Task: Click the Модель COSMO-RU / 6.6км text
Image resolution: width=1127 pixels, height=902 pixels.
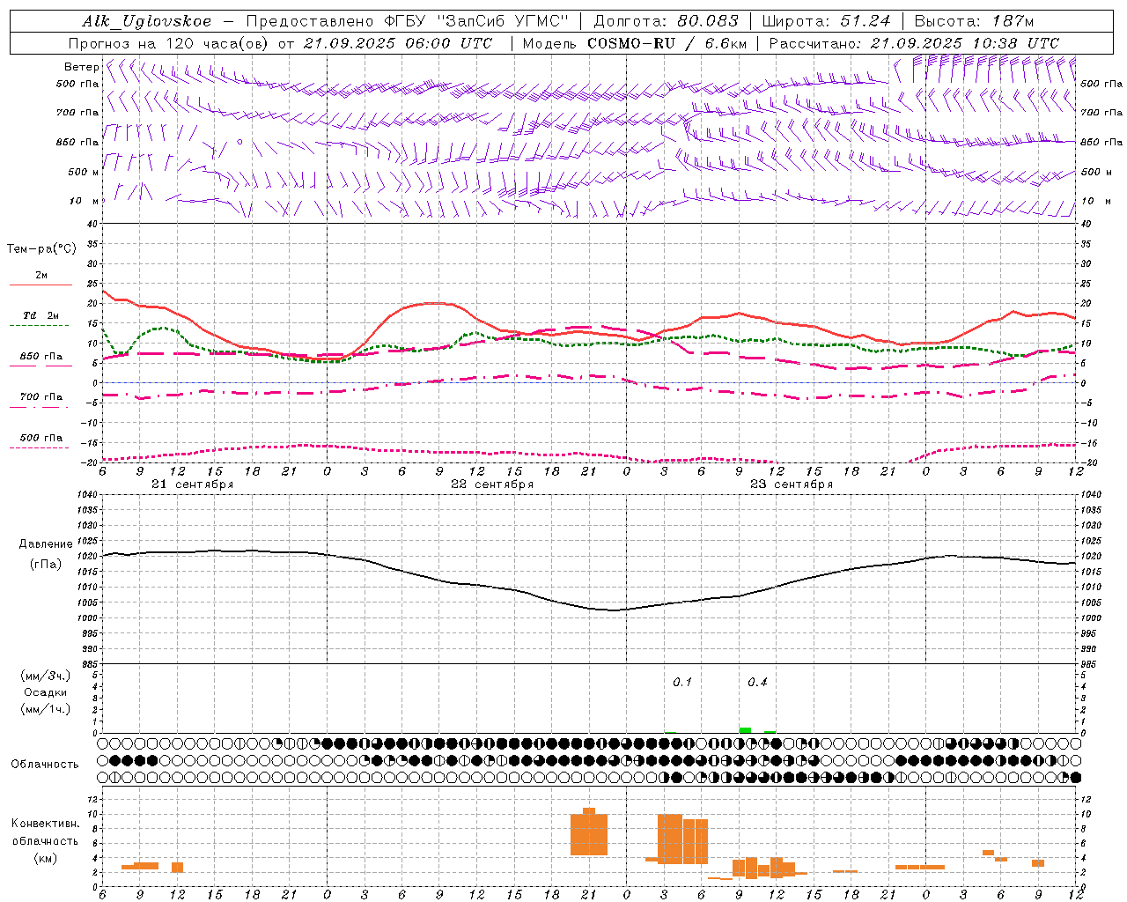Action: pyautogui.click(x=635, y=43)
